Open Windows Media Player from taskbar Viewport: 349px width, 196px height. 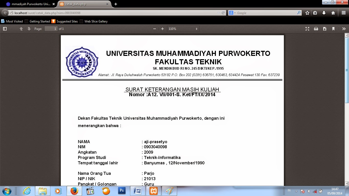[x=58, y=191]
